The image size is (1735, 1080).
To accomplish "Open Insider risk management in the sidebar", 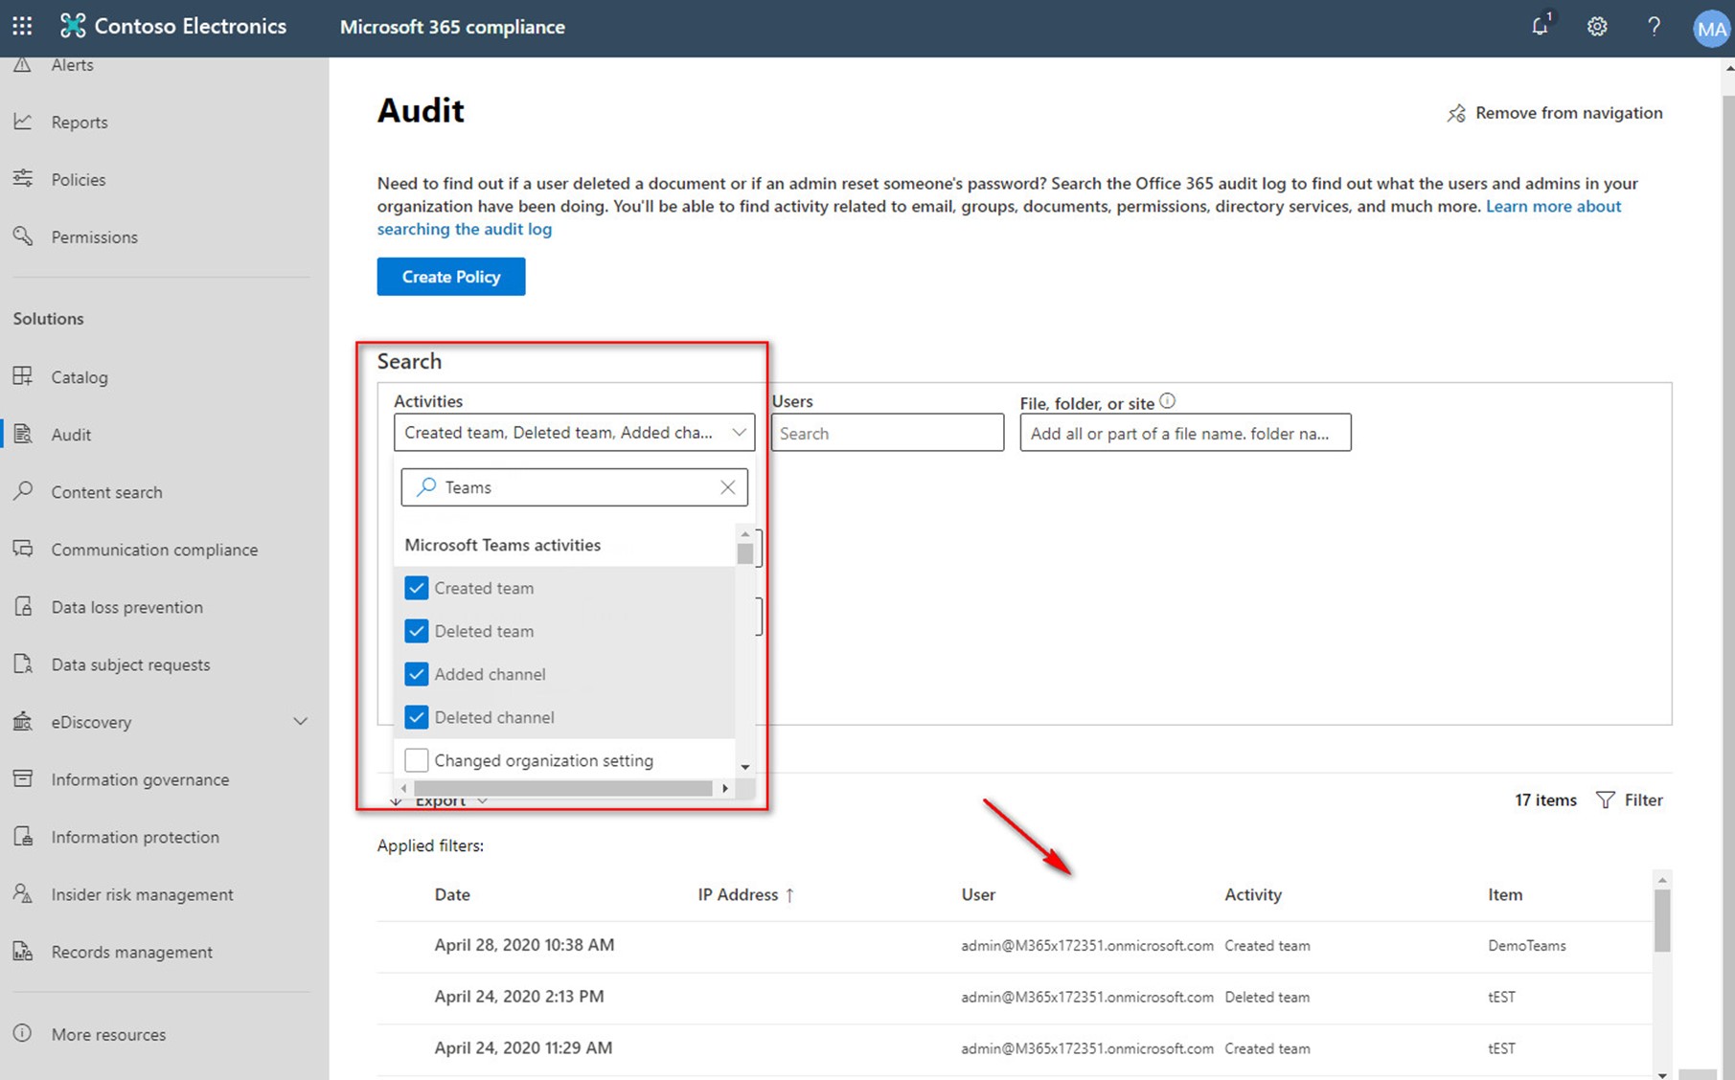I will tap(142, 894).
